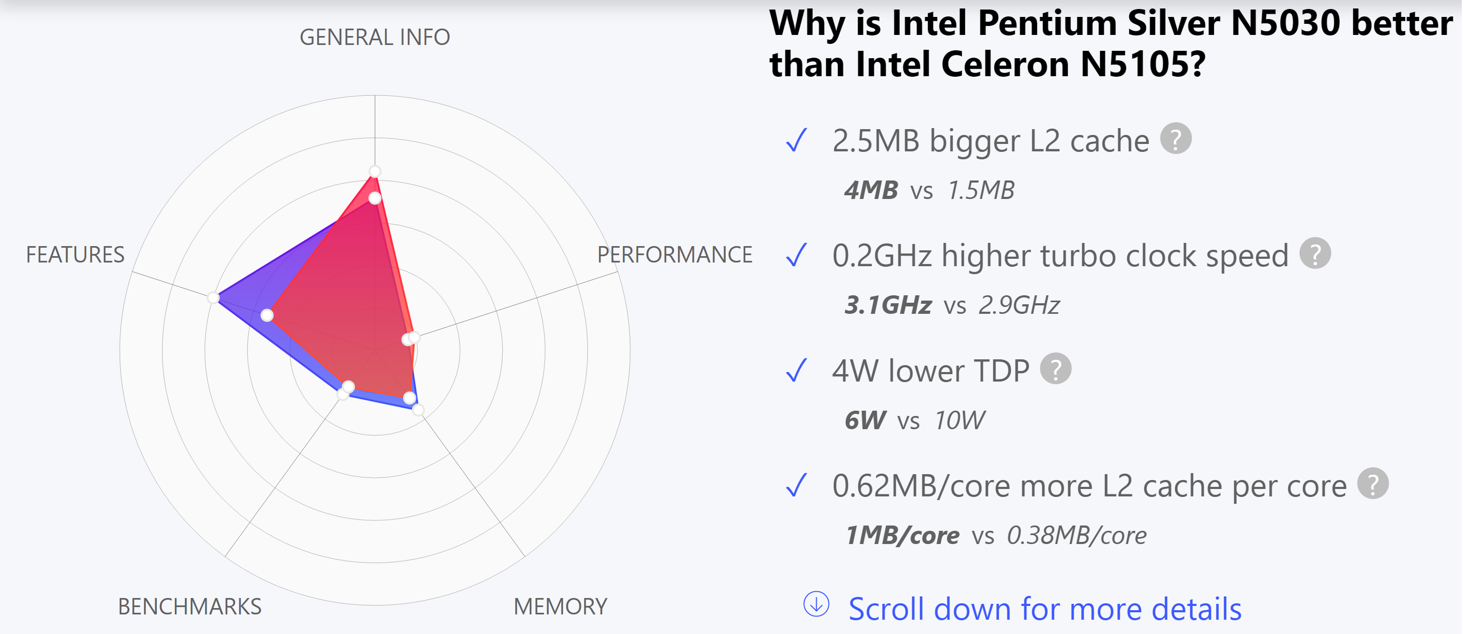Click the BENCHMARKS radar axis label

[x=190, y=606]
